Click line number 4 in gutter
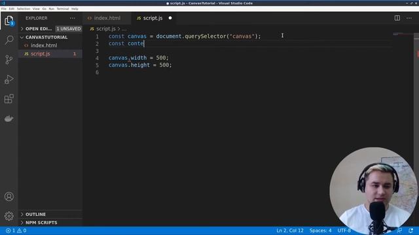The image size is (419, 235). tap(97, 58)
